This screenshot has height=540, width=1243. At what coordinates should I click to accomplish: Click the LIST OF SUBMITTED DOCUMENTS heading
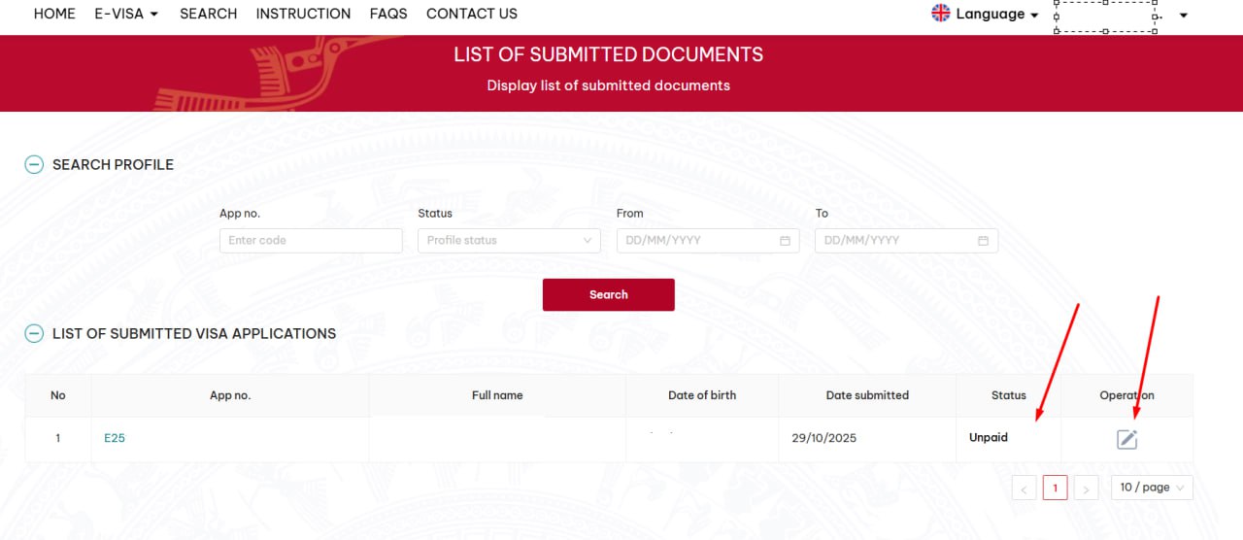(x=609, y=55)
